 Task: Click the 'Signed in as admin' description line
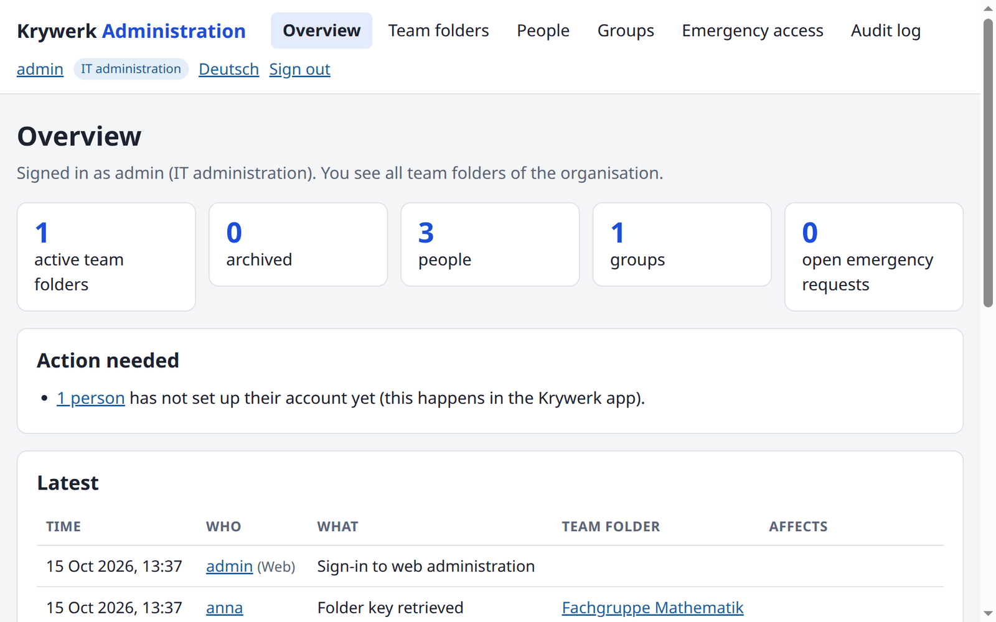pos(340,173)
